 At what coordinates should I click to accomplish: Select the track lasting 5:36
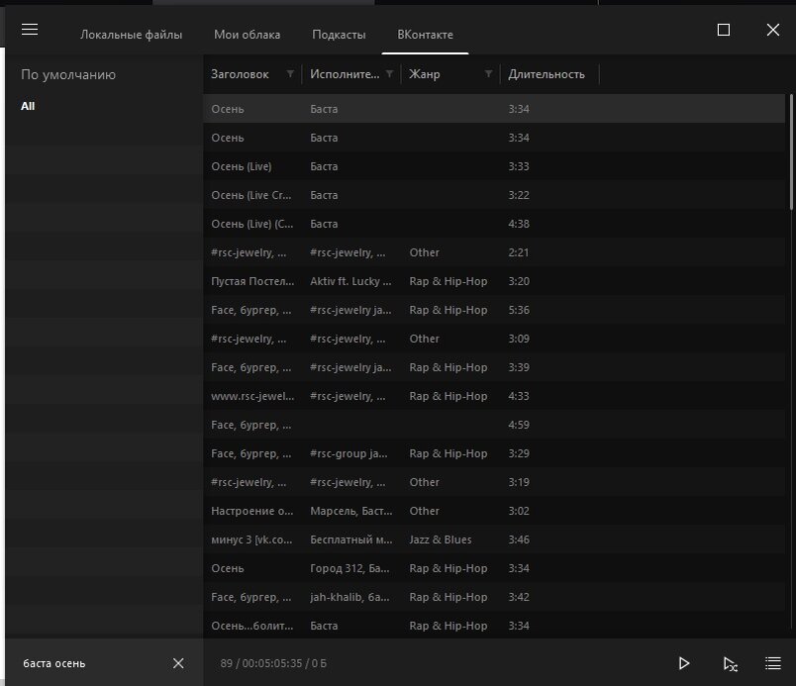pos(494,310)
